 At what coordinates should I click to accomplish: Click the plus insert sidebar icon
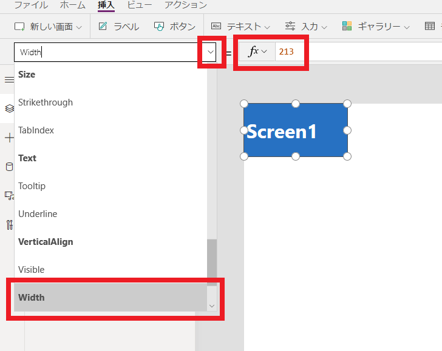point(9,138)
